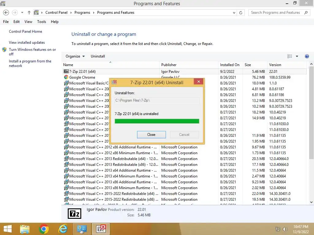Image resolution: width=314 pixels, height=235 pixels.
Task: Open File Explorer from the taskbar
Action: (x=25, y=229)
